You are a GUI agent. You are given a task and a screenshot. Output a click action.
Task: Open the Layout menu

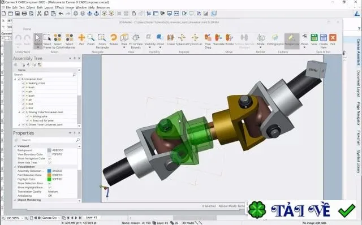[49, 7]
